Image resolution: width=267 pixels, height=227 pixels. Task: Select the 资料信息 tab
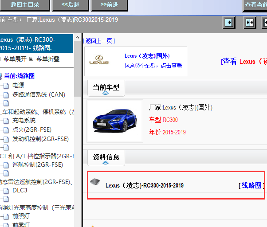(106, 158)
